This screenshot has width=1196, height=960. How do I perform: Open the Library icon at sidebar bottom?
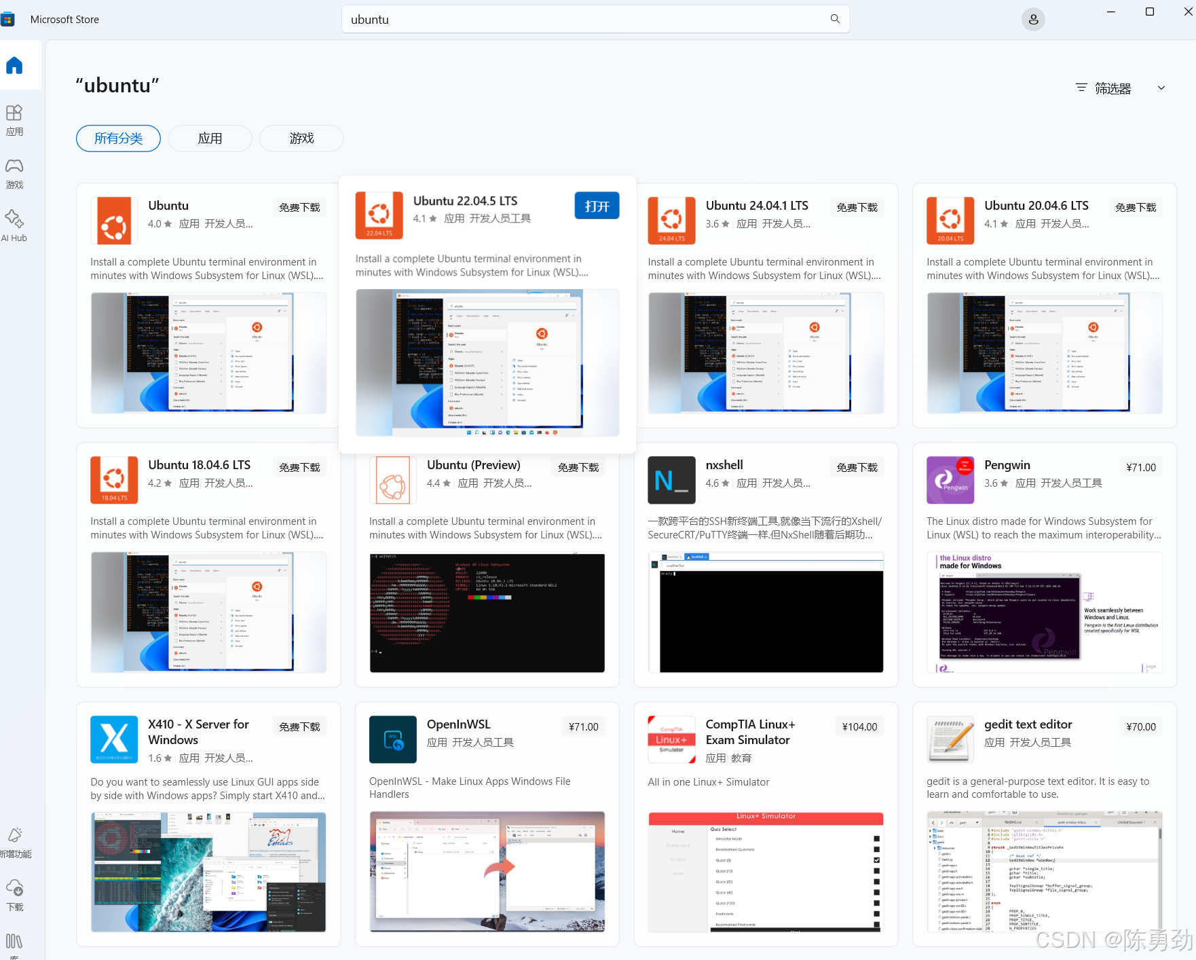(x=14, y=942)
